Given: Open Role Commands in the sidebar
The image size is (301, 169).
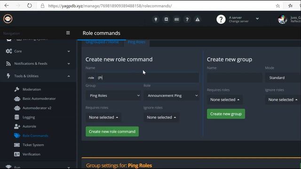Looking at the screenshot, I should [35, 136].
